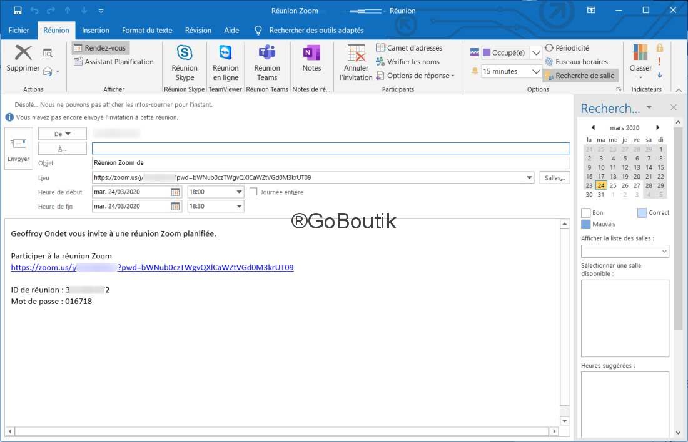Open room finder pane options arrow
The height and width of the screenshot is (442, 688).
649,107
